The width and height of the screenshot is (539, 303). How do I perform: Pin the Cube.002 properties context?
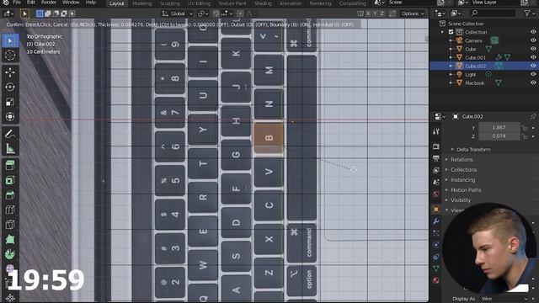pos(533,116)
